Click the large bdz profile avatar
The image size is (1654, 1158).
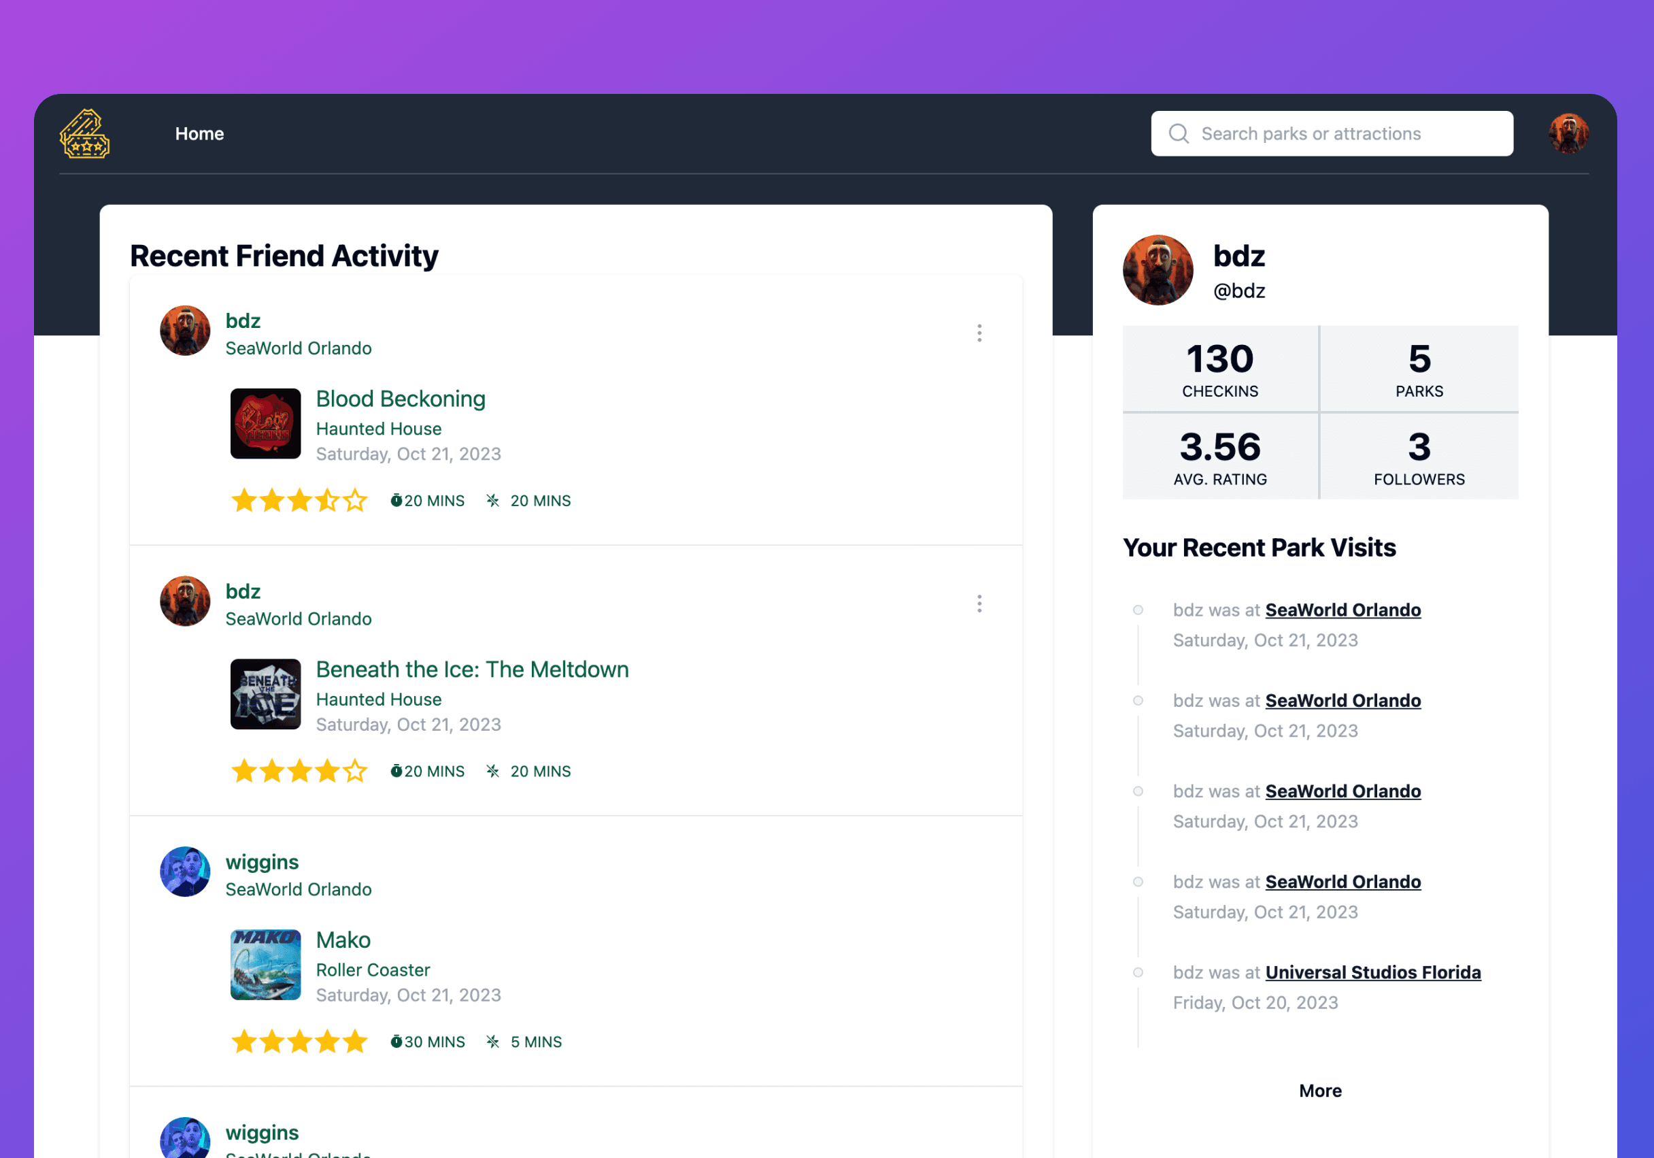(1158, 270)
